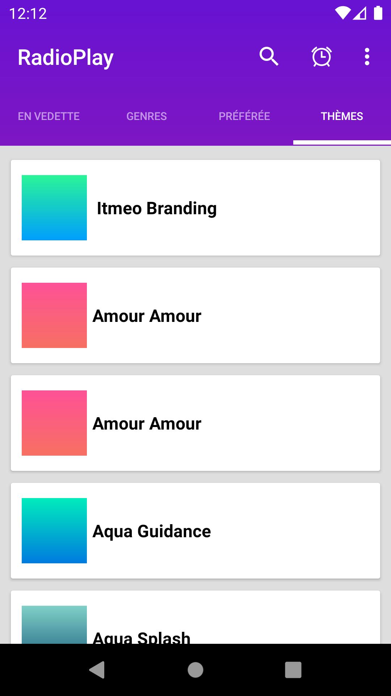This screenshot has height=696, width=391.
Task: Switch to the EN VEDETTE tab
Action: point(49,116)
